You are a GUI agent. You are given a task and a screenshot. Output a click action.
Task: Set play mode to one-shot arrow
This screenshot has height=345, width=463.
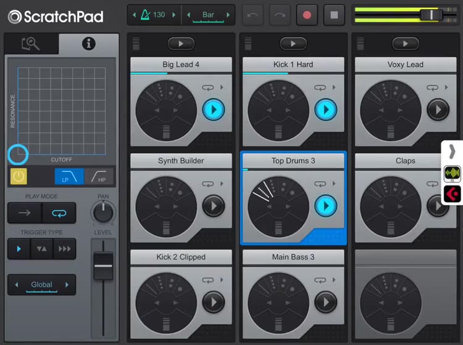point(25,213)
